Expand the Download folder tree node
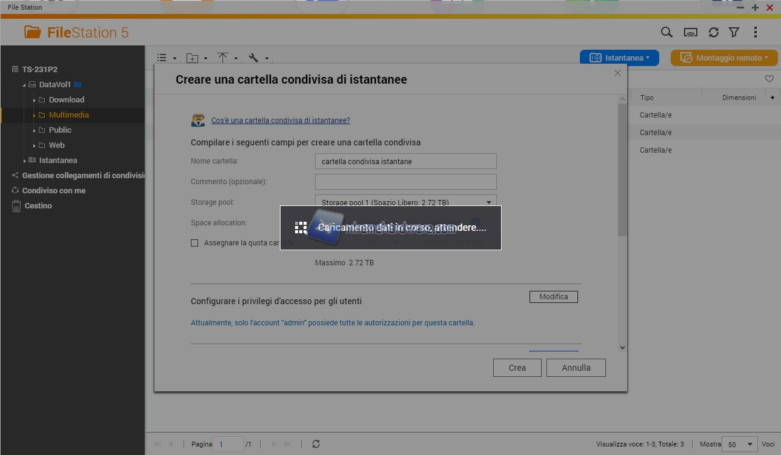The height and width of the screenshot is (455, 781). click(x=35, y=100)
